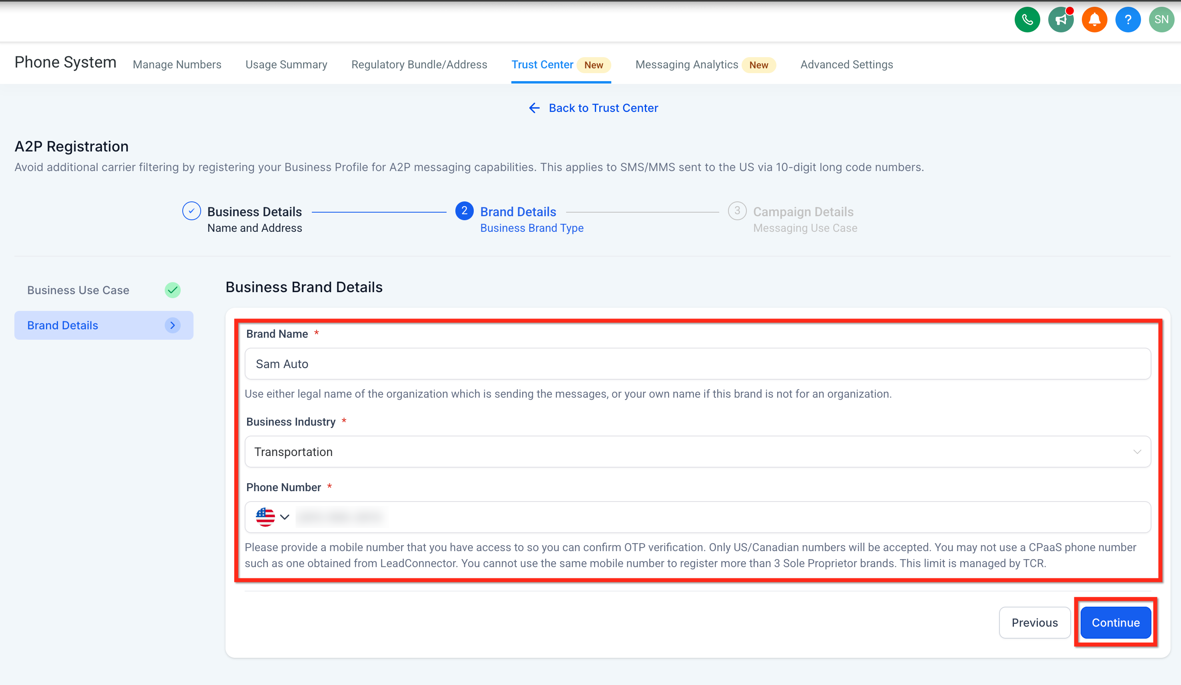Click the blue help question mark icon
The height and width of the screenshot is (685, 1181).
point(1127,20)
